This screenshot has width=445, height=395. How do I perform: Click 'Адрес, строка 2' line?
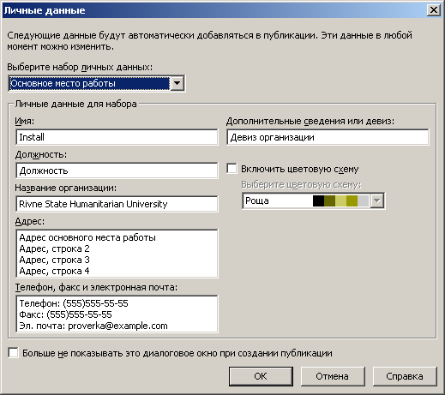tap(54, 248)
